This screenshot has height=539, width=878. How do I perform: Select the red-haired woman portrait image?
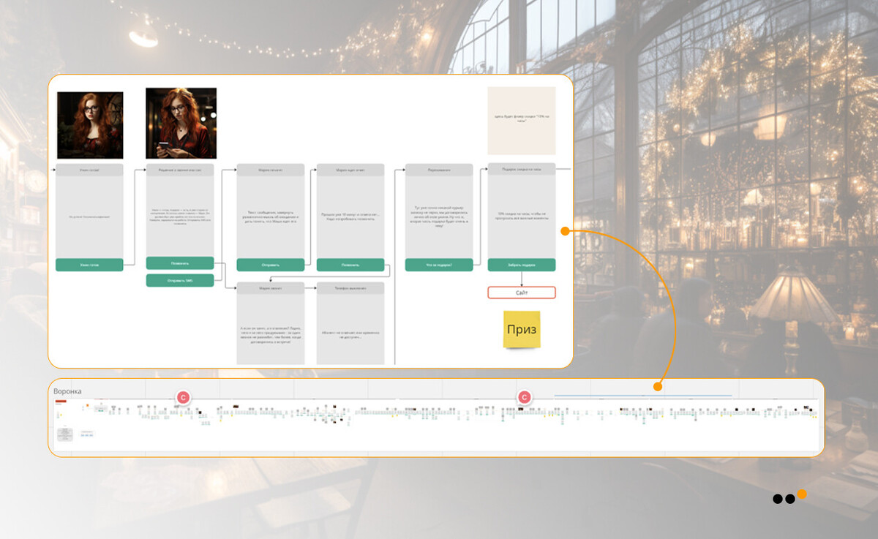[90, 125]
